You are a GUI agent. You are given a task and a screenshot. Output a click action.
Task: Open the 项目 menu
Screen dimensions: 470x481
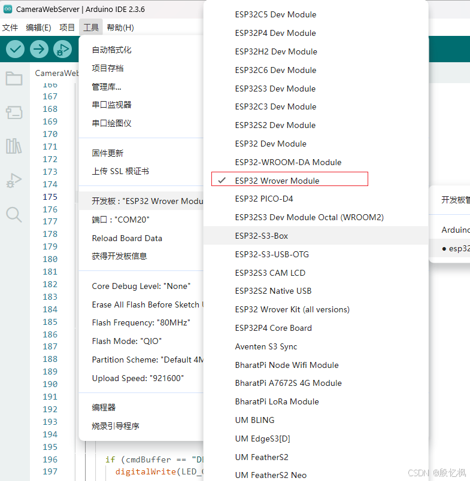[x=67, y=28]
